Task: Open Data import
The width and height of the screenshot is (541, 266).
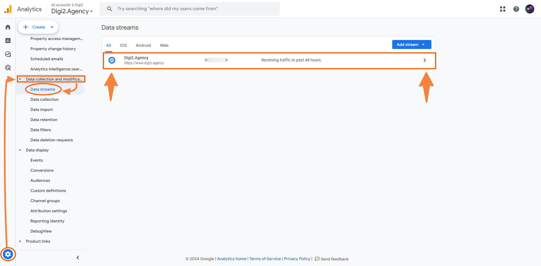Action: [x=42, y=109]
